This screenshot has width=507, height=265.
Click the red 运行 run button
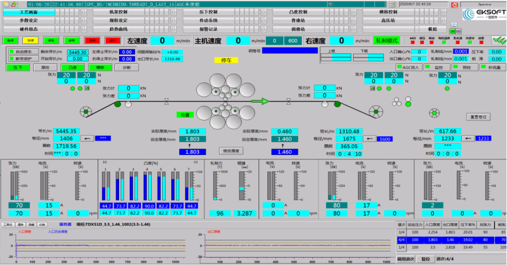click(112, 41)
